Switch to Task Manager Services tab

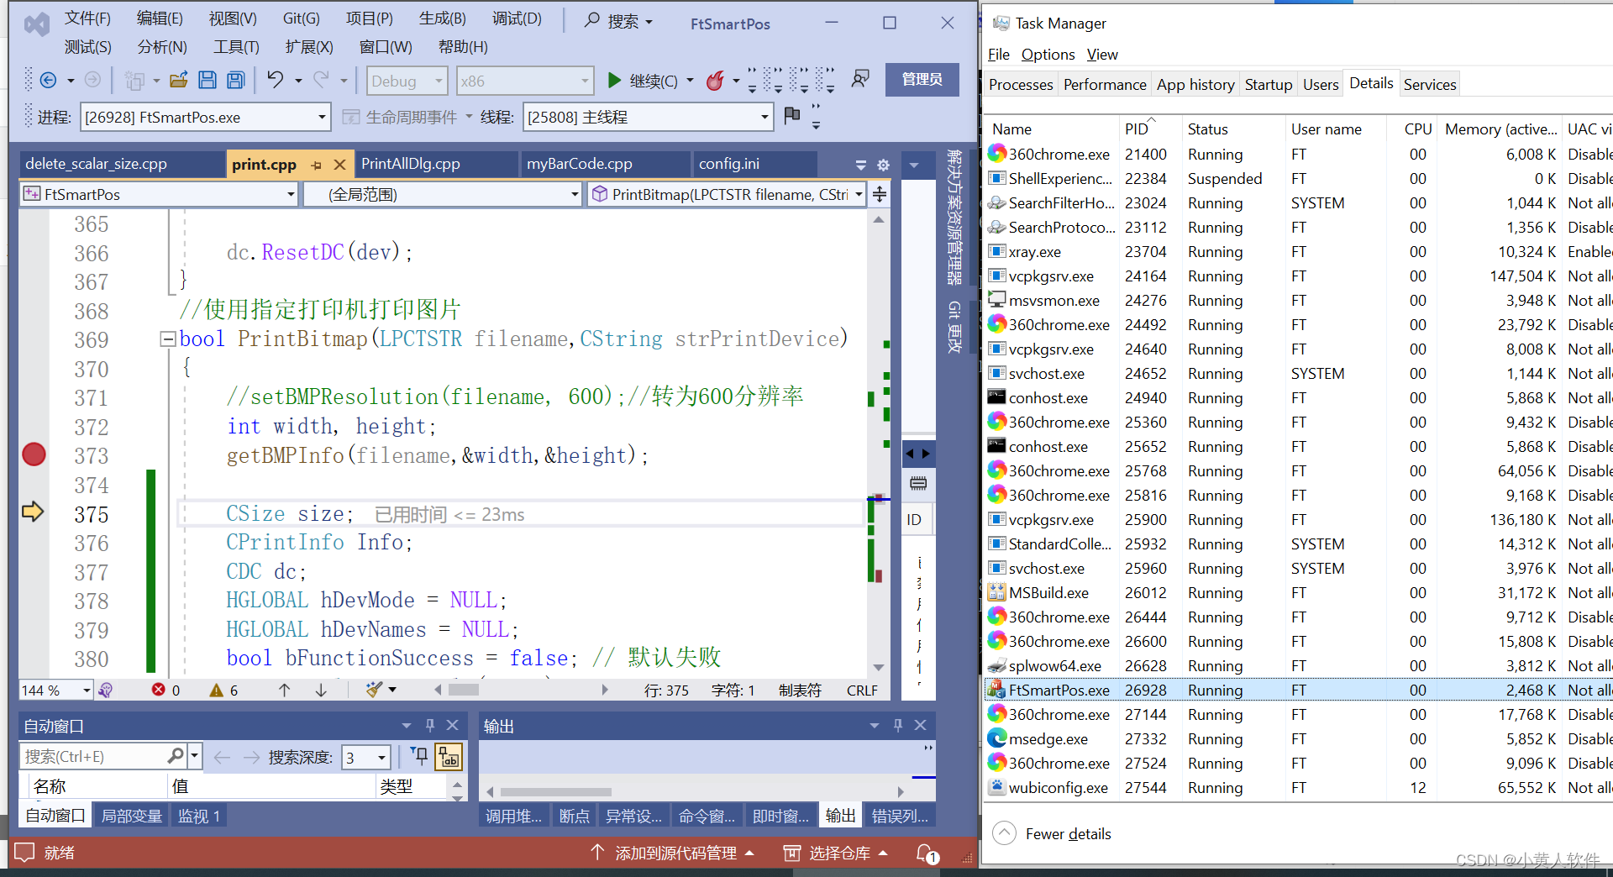tap(1430, 84)
